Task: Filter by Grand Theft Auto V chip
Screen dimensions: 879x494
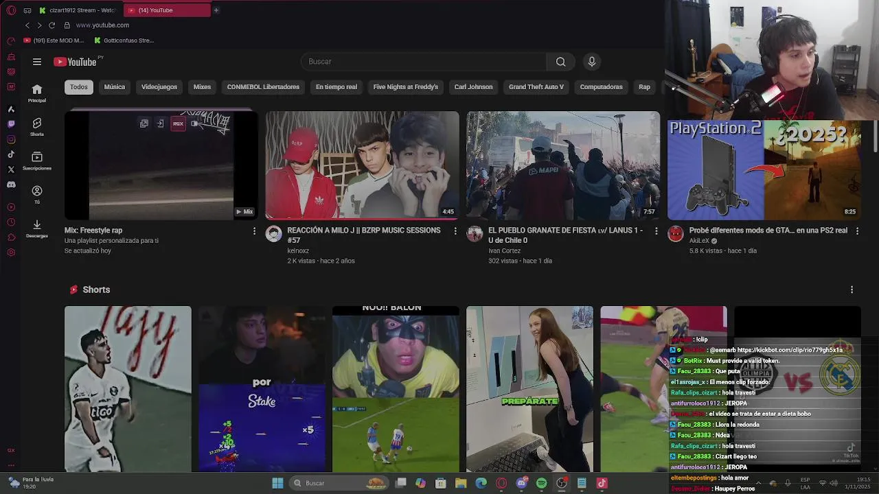Action: [536, 87]
